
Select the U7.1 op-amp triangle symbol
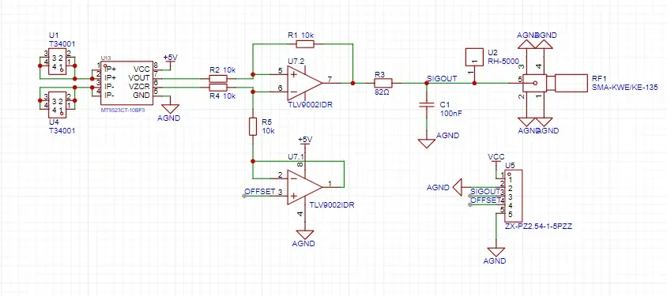click(304, 187)
